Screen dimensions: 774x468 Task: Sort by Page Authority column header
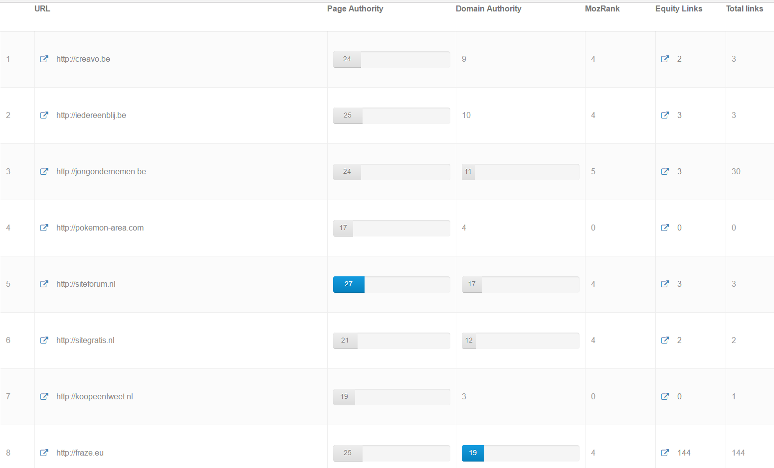355,8
